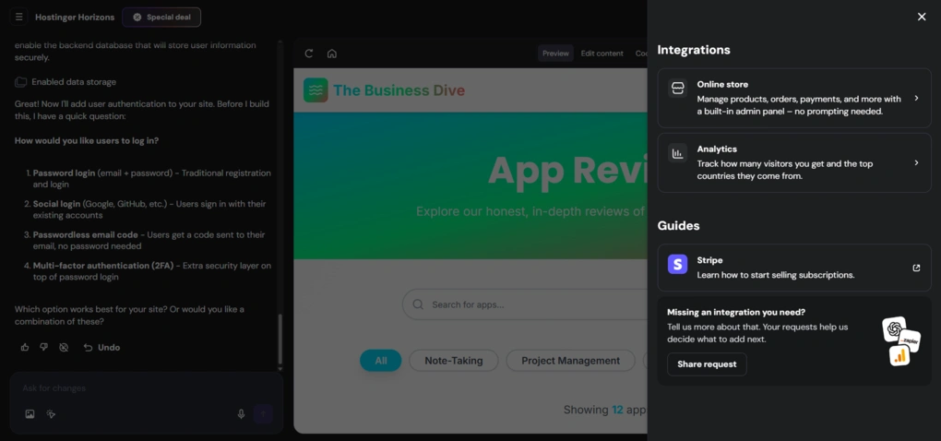Image resolution: width=941 pixels, height=441 pixels.
Task: Reload the preview with the refresh icon
Action: (x=309, y=54)
